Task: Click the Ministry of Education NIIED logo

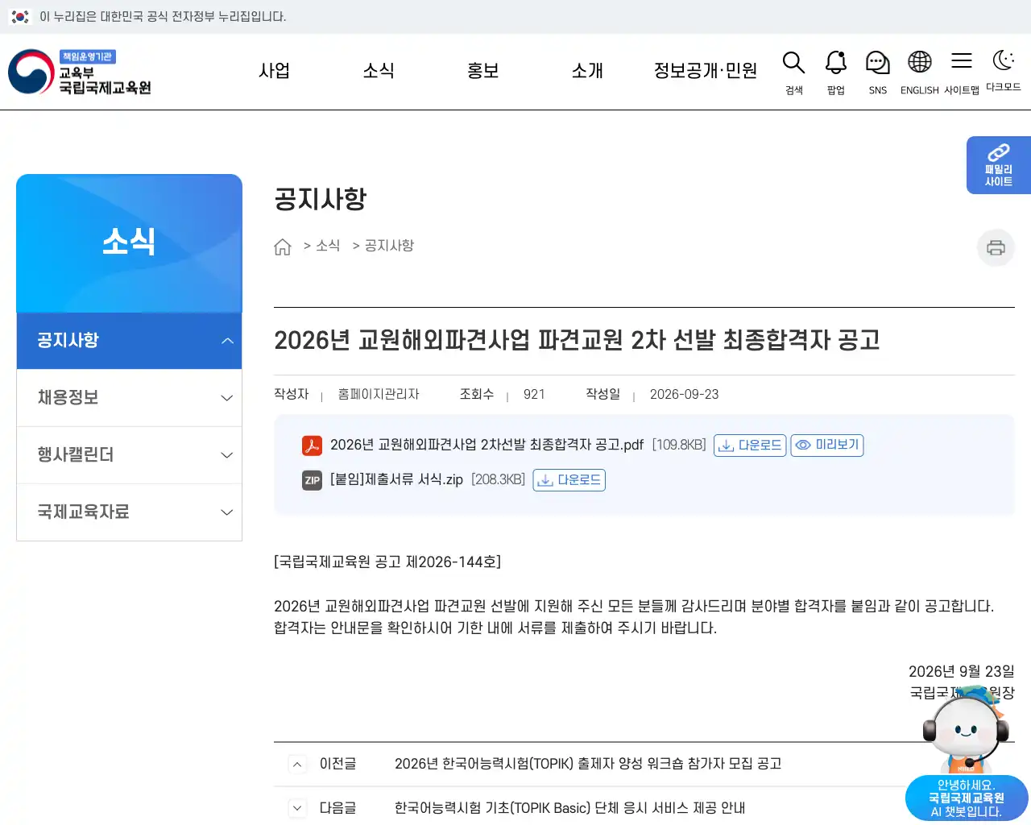Action: [x=80, y=72]
